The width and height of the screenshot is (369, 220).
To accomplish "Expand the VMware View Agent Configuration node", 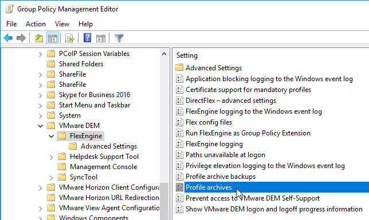I will click(x=41, y=209).
